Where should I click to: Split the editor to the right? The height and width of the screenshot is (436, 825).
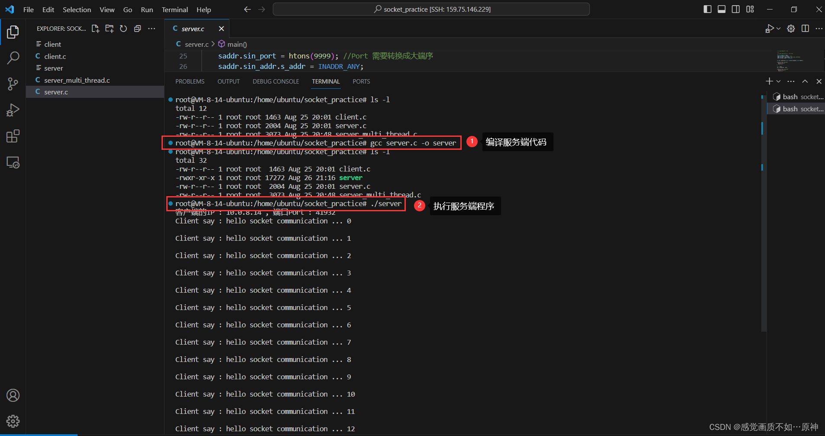(805, 29)
